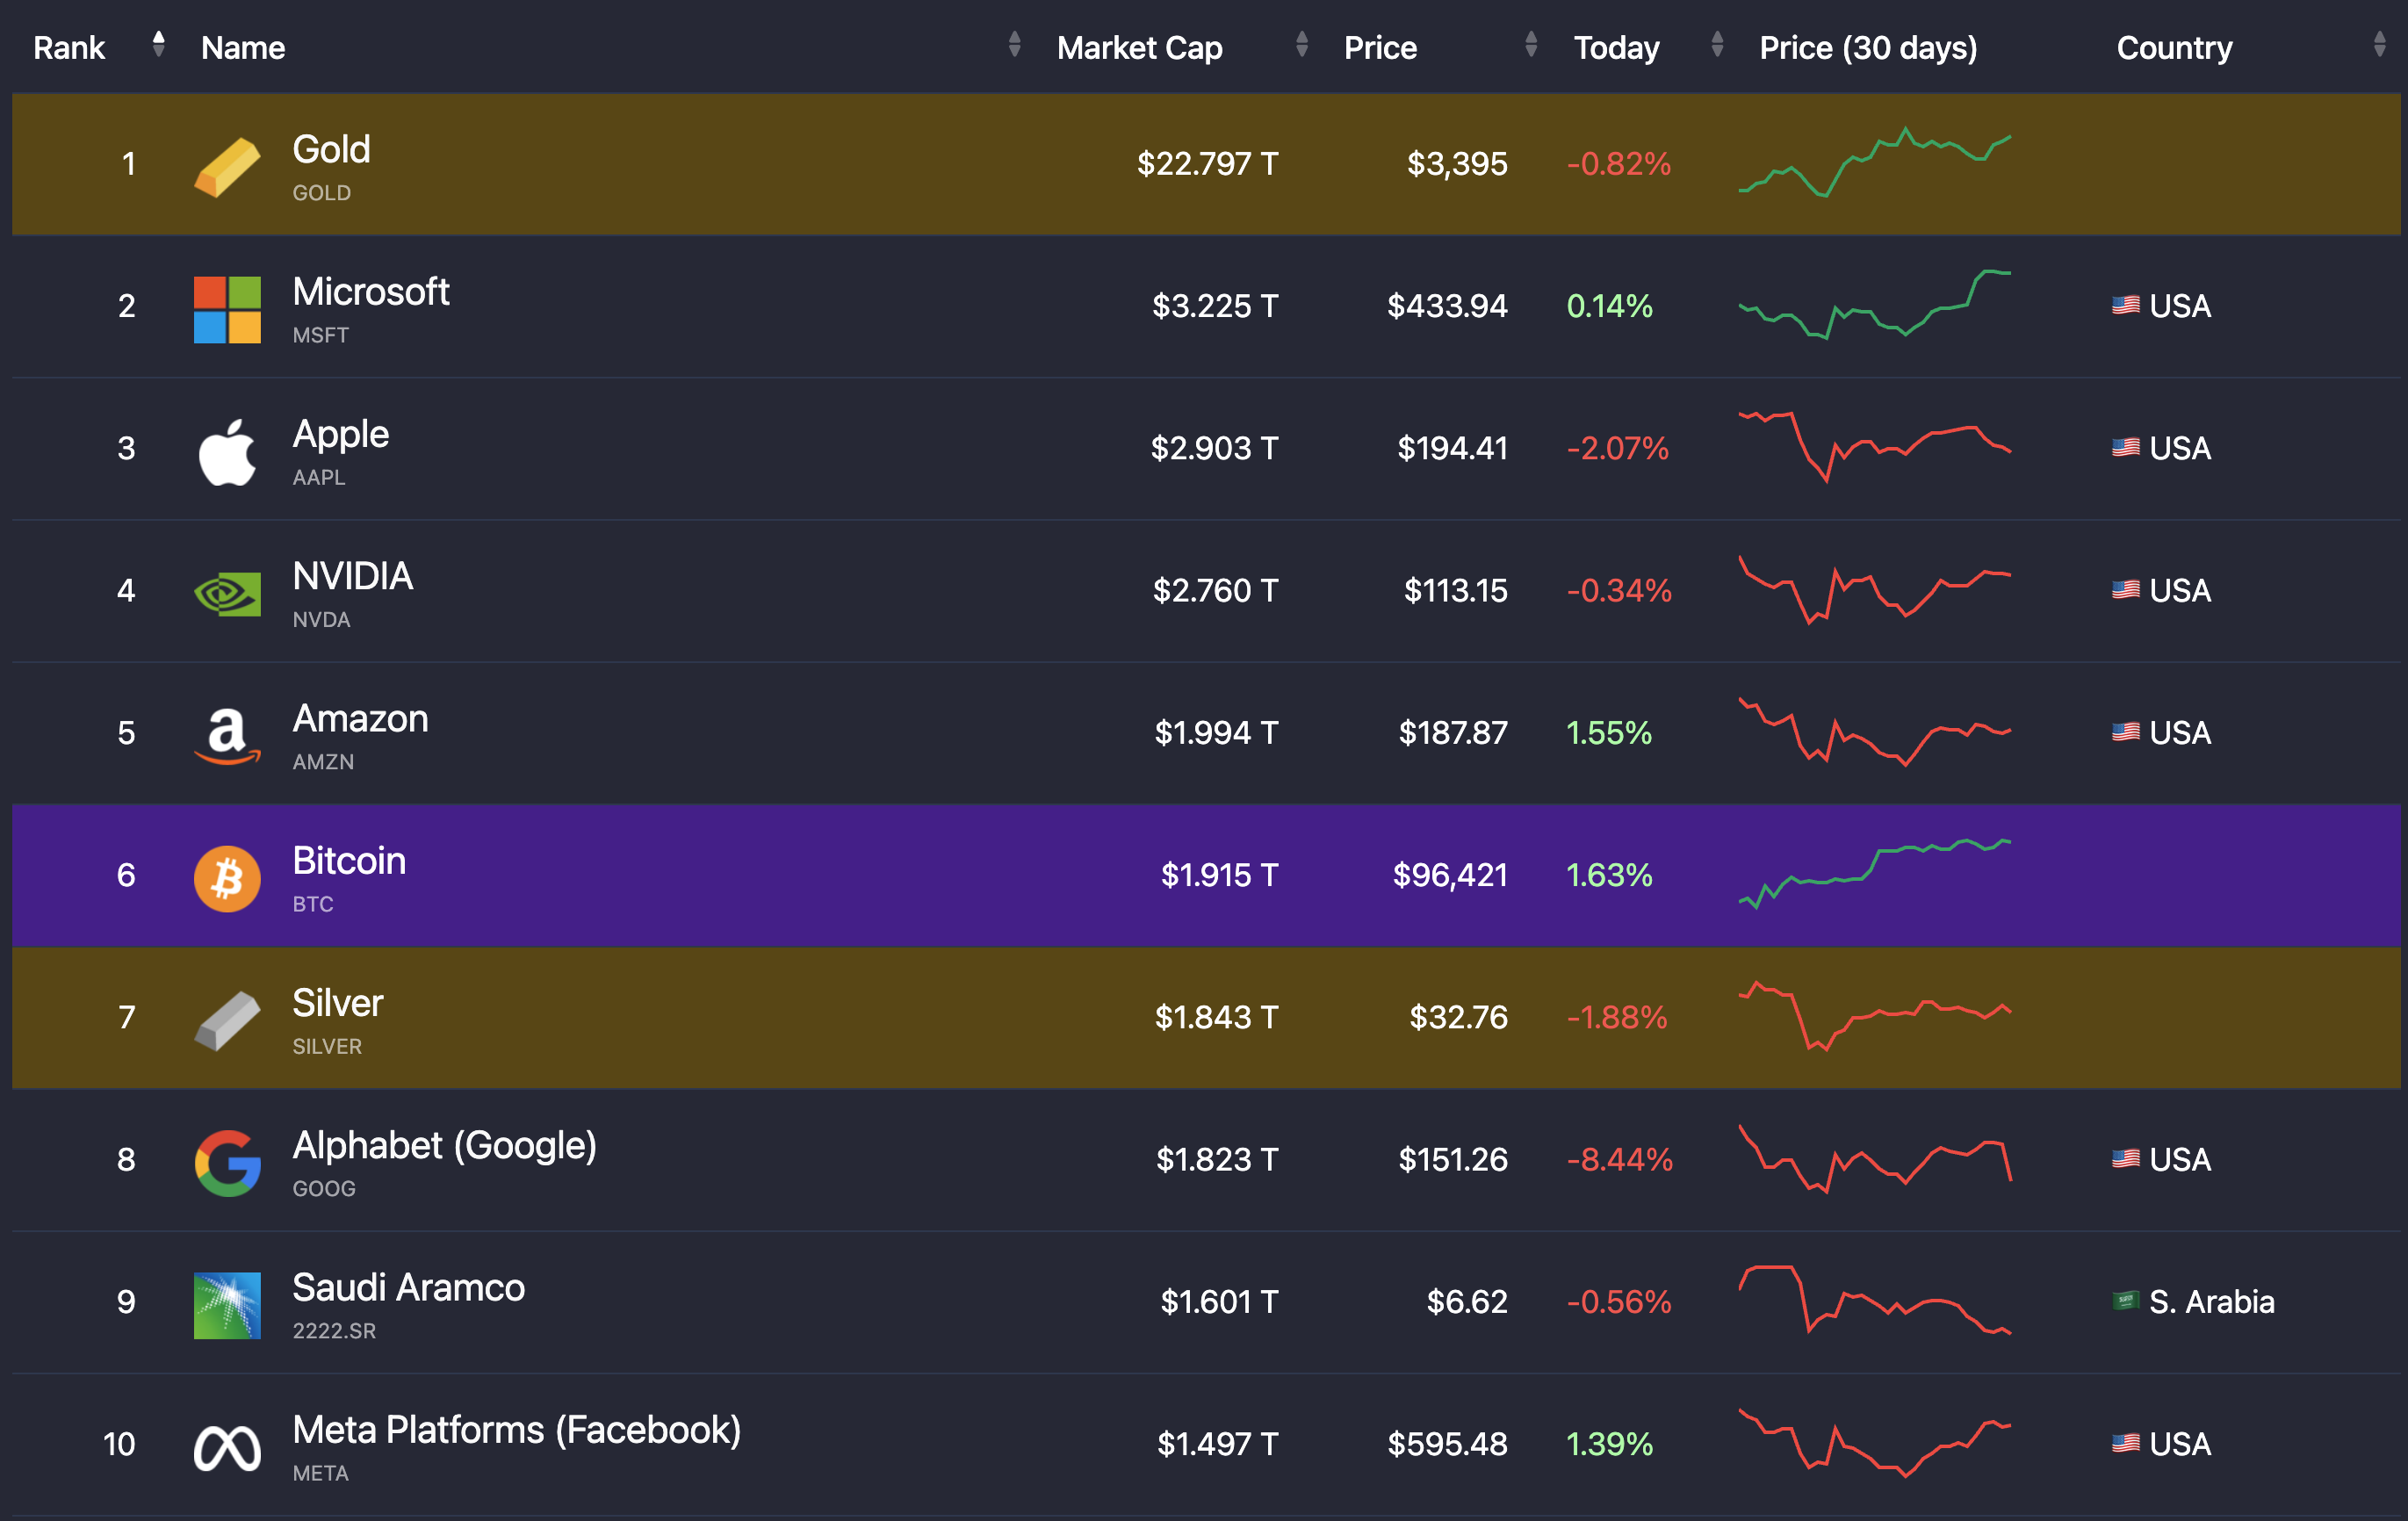This screenshot has width=2408, height=1521.
Task: Click Bitcoin's 30-day price sparkline
Action: pyautogui.click(x=1875, y=874)
